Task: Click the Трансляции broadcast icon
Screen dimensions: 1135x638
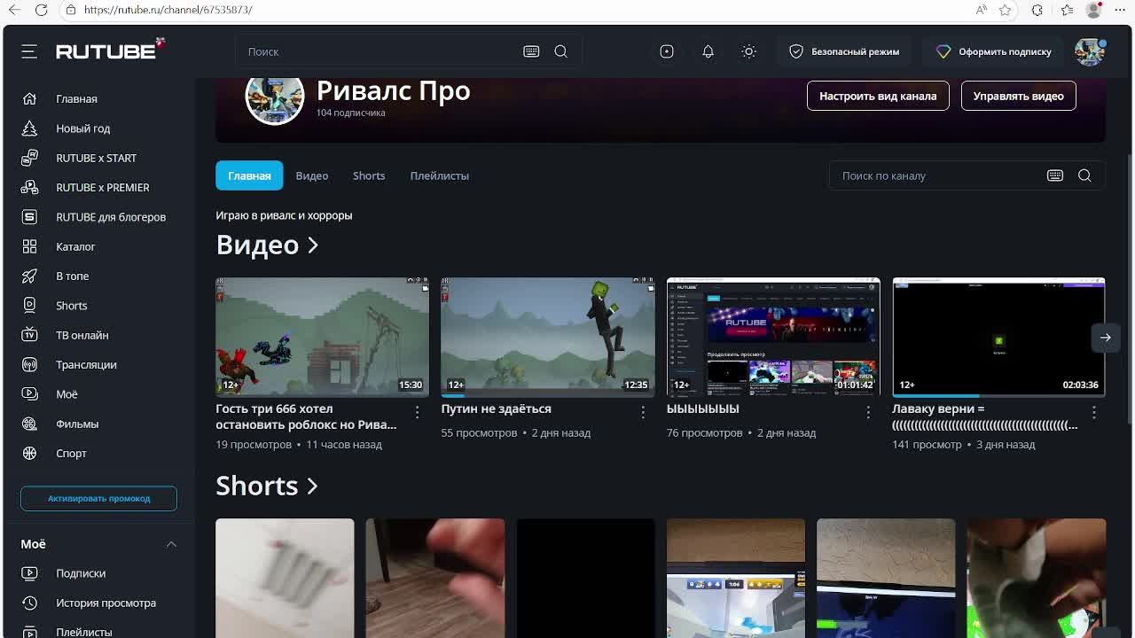Action: 29,365
